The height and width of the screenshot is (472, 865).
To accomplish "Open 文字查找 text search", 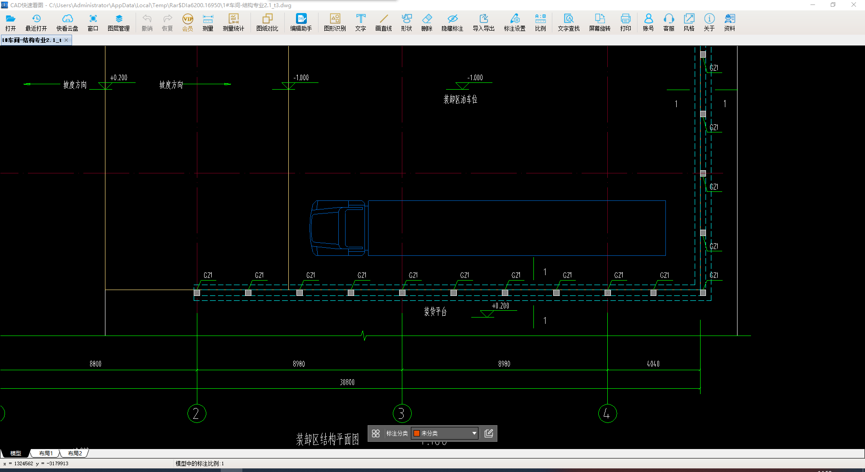I will tap(569, 23).
